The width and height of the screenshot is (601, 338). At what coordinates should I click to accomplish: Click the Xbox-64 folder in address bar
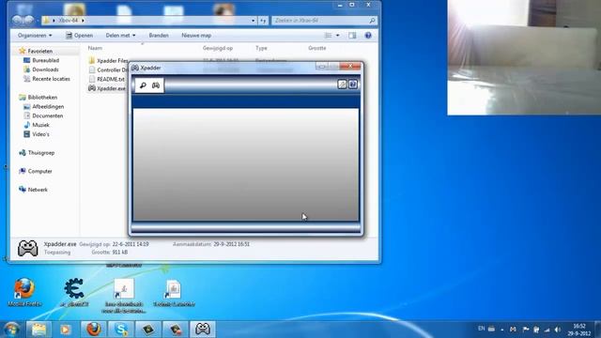[x=69, y=21]
